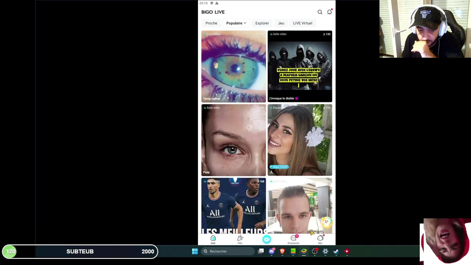Open OBS Studio from the taskbar
This screenshot has height=265, width=471.
click(315, 251)
